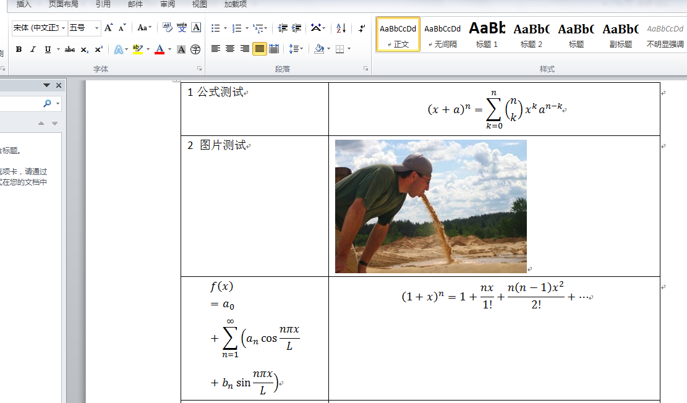This screenshot has height=403, width=687.
Task: Open 邮件 ribbon tab
Action: 135,4
